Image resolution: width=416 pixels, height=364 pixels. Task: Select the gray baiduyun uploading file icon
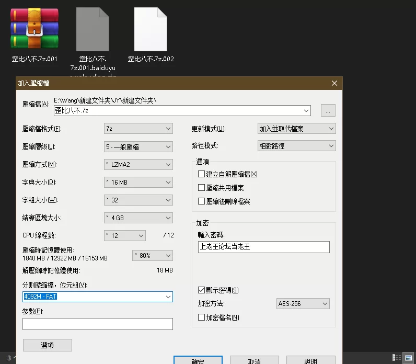coord(93,29)
